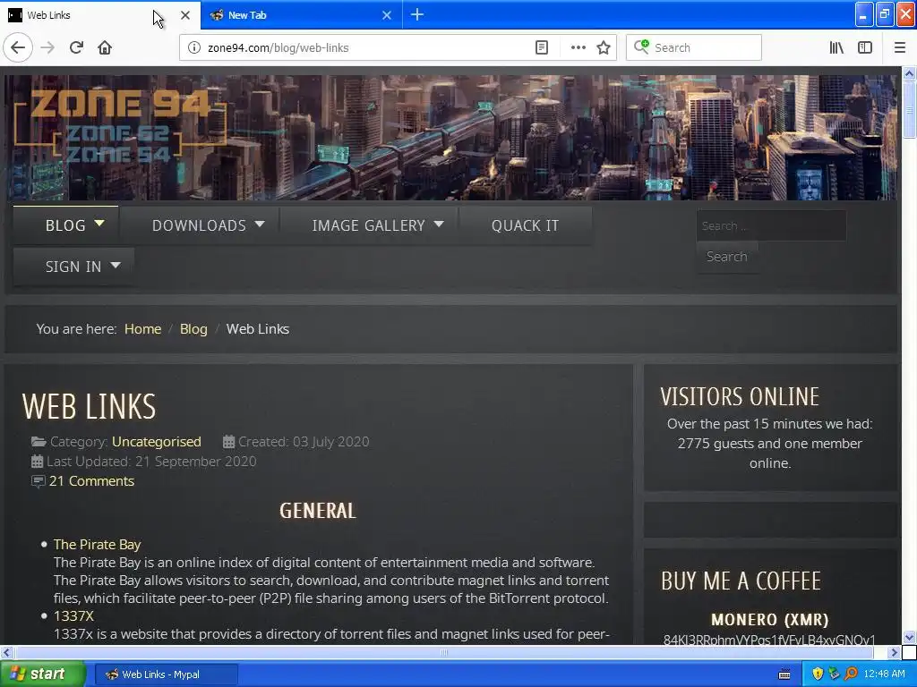917x687 pixels.
Task: Click the horizontal scrollbar left arrow
Action: pos(7,652)
